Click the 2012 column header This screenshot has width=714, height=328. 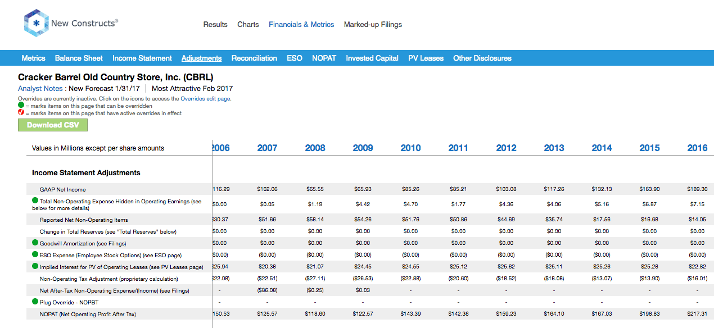[506, 148]
